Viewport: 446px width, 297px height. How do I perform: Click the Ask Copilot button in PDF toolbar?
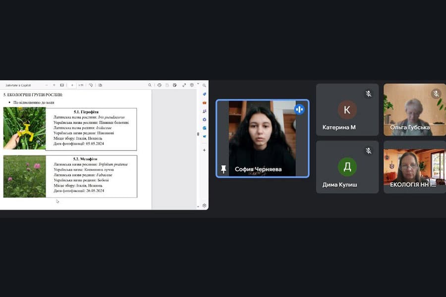click(18, 85)
